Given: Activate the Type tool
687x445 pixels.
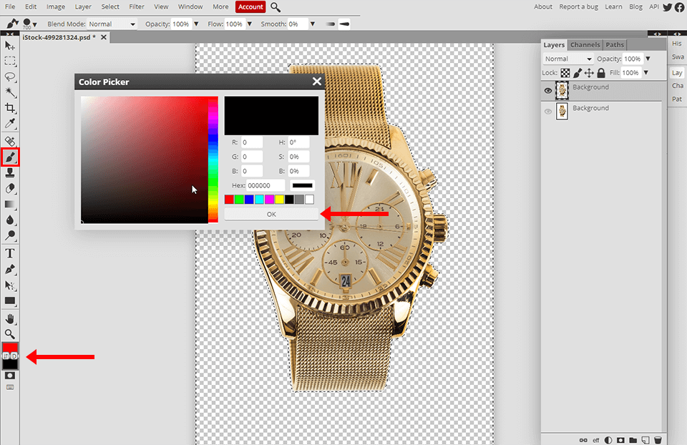Looking at the screenshot, I should (x=10, y=253).
